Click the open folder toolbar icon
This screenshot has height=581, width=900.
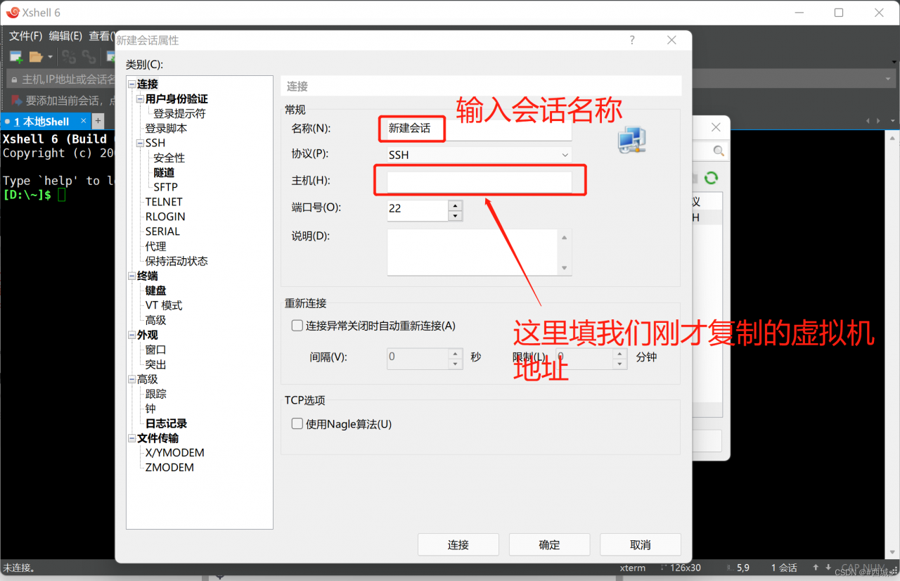tap(36, 57)
